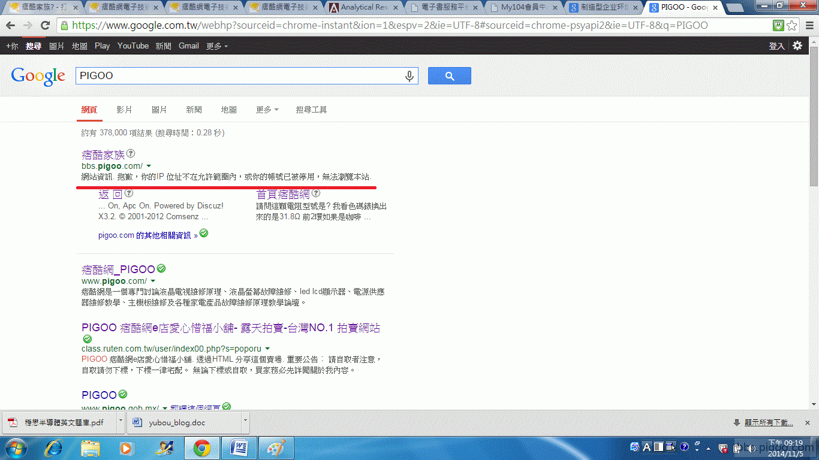Open options arrow for the pdf download
The image size is (819, 460).
(121, 422)
